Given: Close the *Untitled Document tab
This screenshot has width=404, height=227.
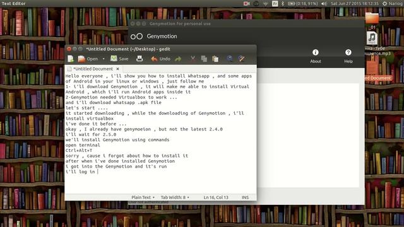Looking at the screenshot, I should pos(118,69).
